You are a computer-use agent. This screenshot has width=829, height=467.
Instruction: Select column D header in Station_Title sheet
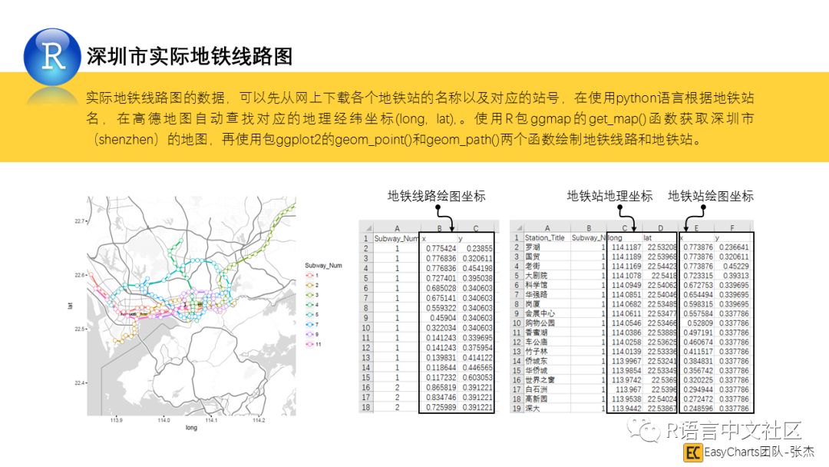tap(660, 228)
